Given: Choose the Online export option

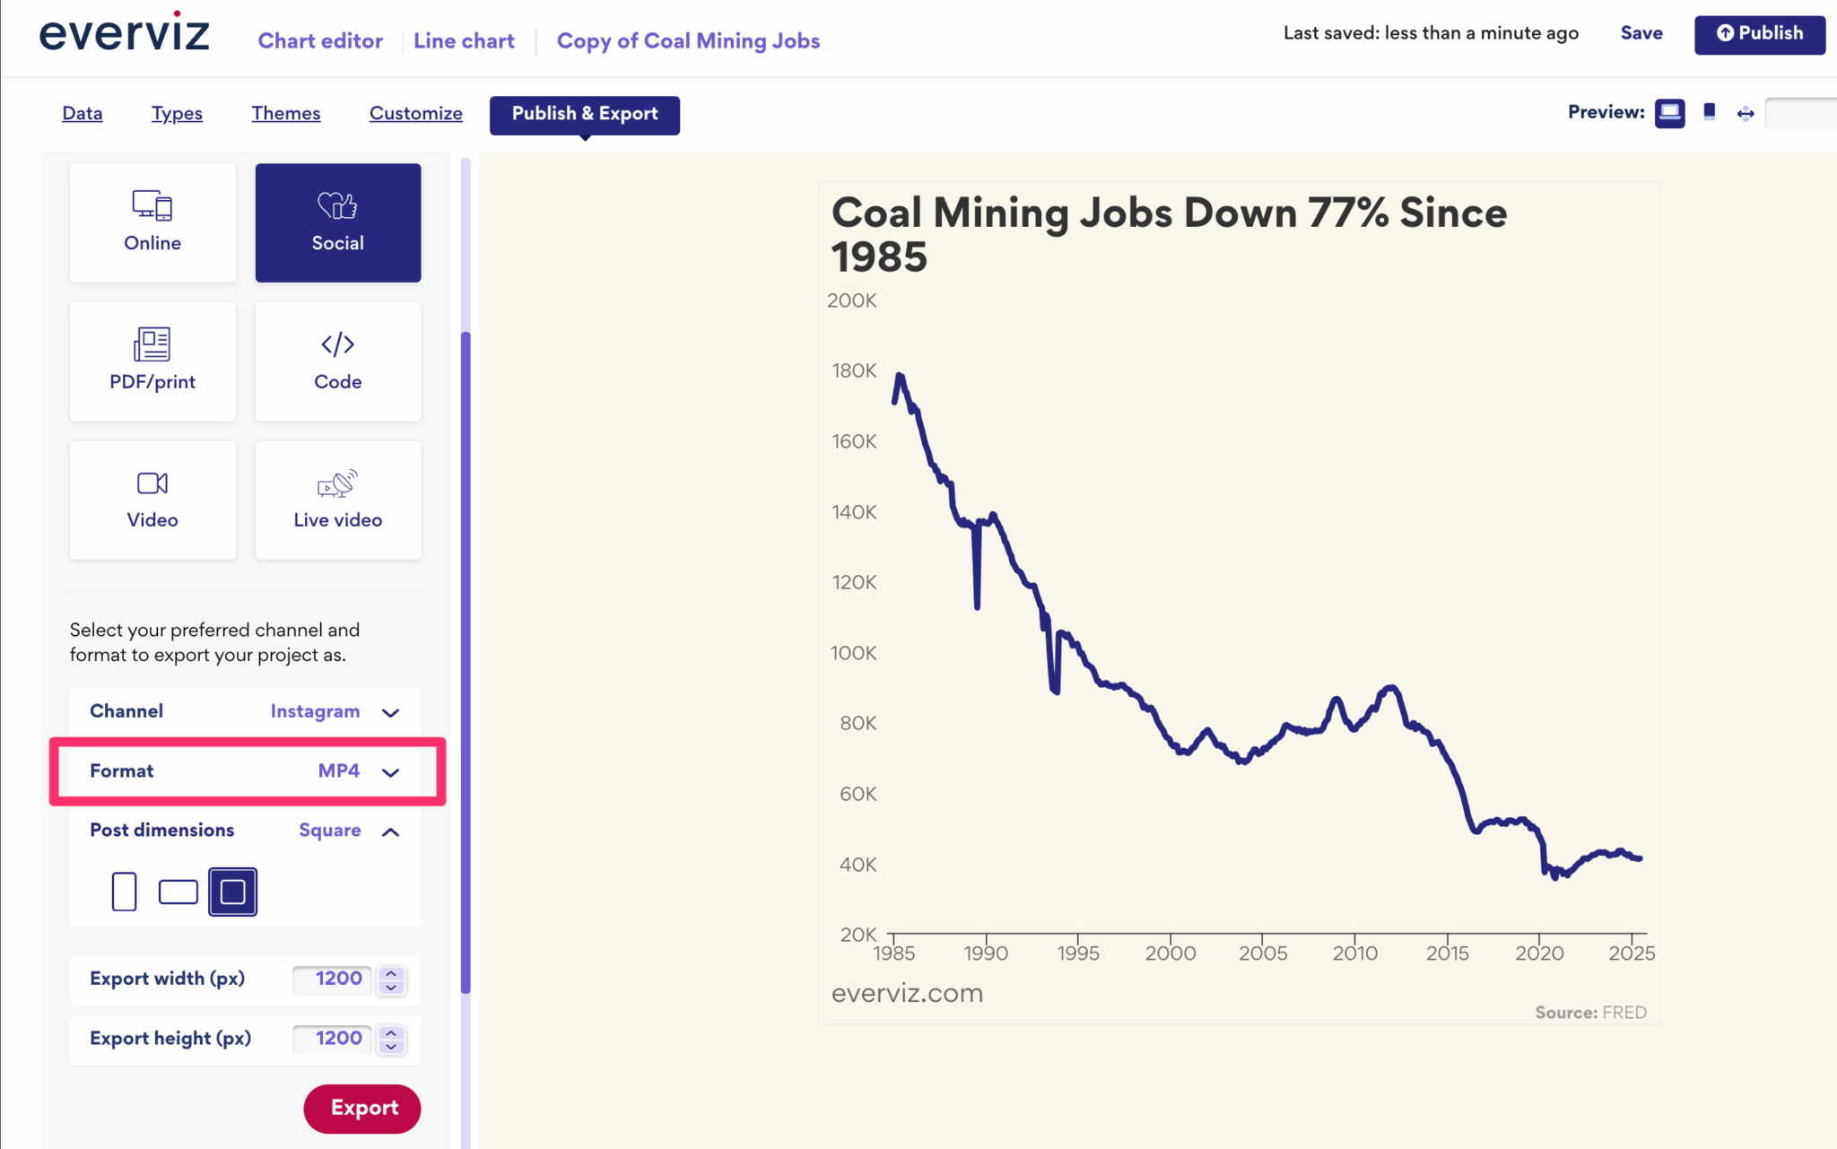Looking at the screenshot, I should (152, 222).
